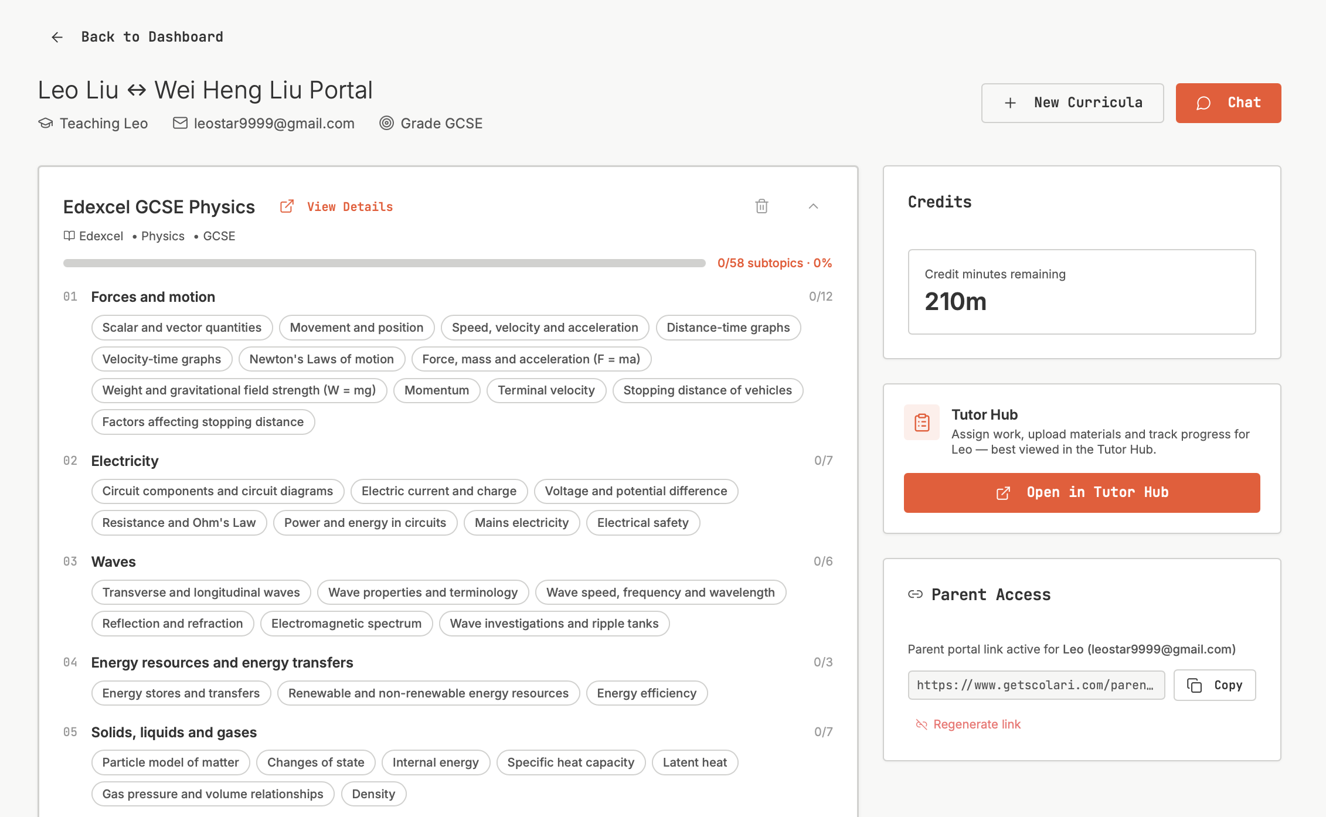The image size is (1326, 817).
Task: Collapse the Edexcel GCSE Physics card
Action: pyautogui.click(x=813, y=206)
